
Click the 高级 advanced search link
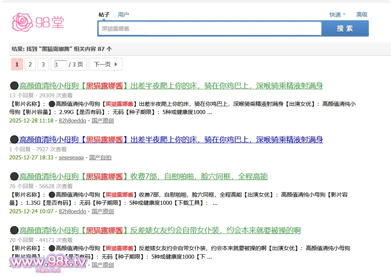[362, 14]
